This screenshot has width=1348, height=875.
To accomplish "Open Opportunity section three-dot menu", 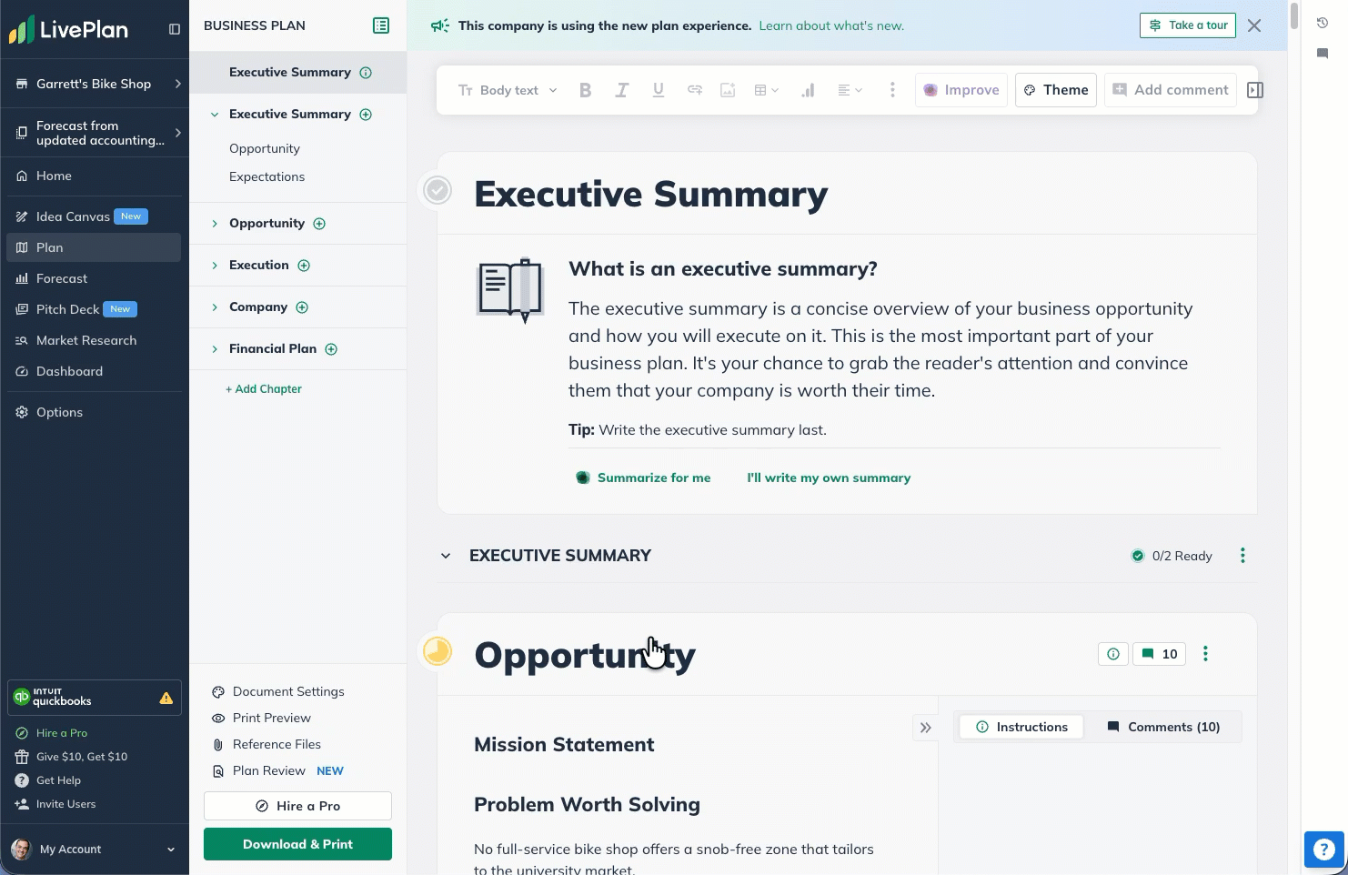I will coord(1206,654).
